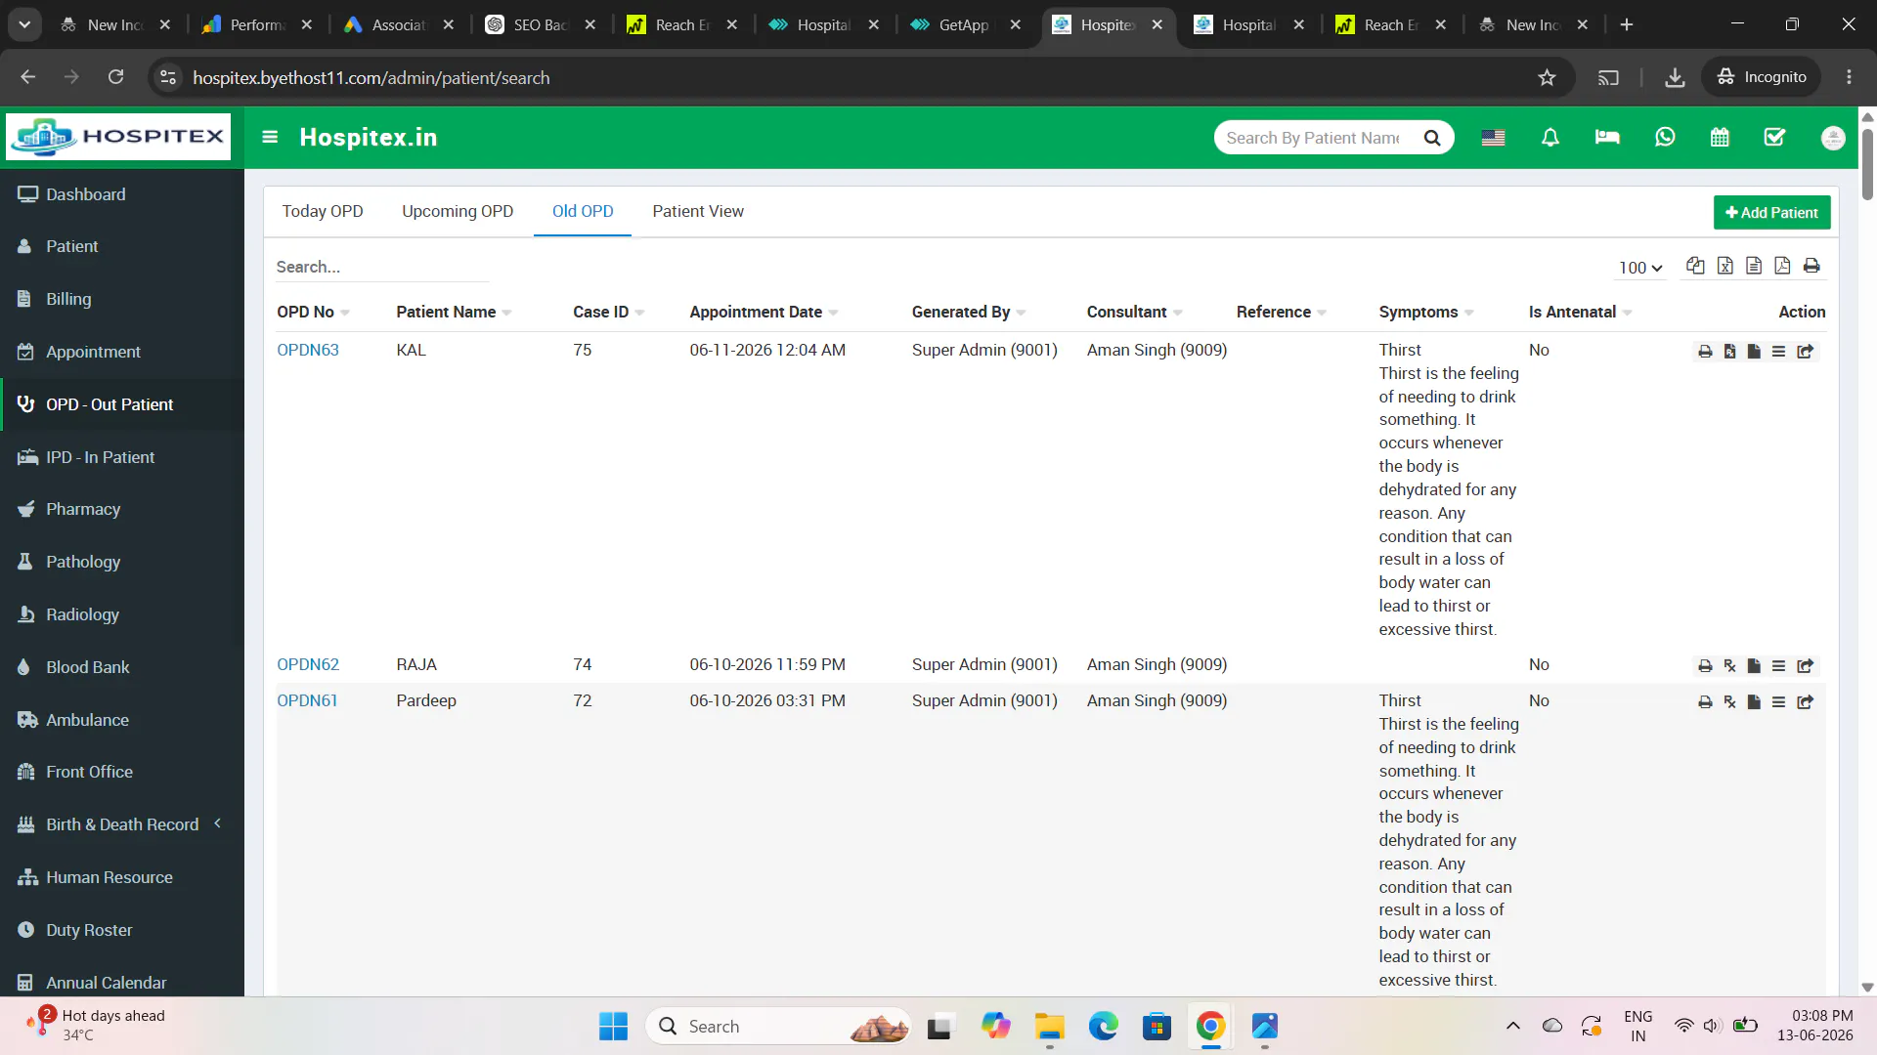Open the OPDN62 link
Image resolution: width=1877 pixels, height=1055 pixels.
[308, 664]
